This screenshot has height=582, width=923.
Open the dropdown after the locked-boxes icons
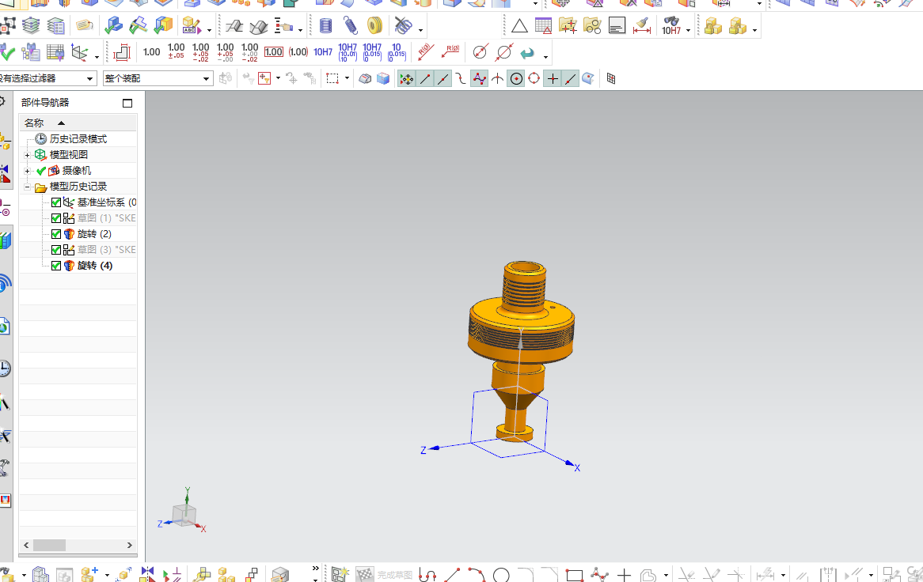[x=754, y=31]
